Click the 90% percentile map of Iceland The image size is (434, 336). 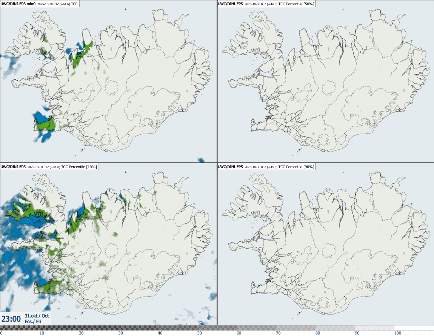[325, 244]
